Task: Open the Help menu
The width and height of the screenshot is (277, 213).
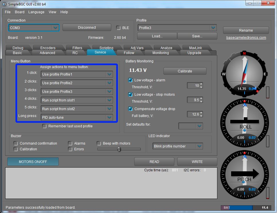Action: point(64,12)
